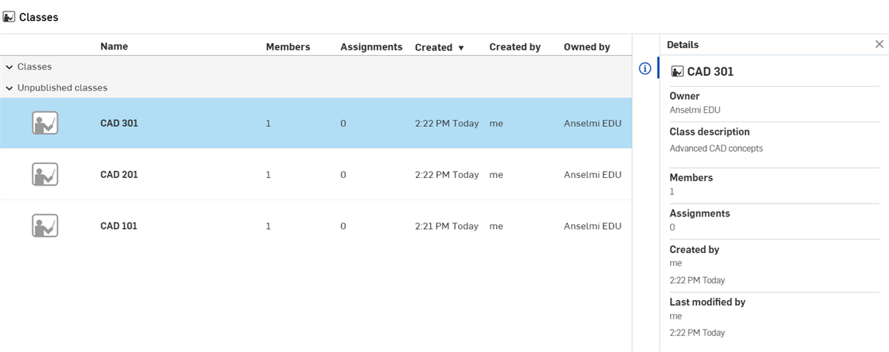Click the CAD 201 class icon
This screenshot has width=889, height=352.
tap(45, 175)
